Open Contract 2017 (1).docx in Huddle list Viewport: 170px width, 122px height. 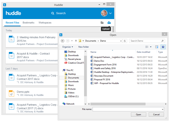click(32, 107)
